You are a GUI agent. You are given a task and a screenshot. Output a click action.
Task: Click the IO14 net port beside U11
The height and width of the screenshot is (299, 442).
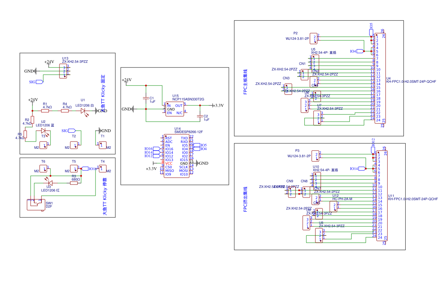(361, 169)
